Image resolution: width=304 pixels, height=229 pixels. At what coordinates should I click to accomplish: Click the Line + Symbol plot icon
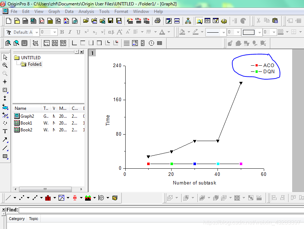(x=35, y=198)
